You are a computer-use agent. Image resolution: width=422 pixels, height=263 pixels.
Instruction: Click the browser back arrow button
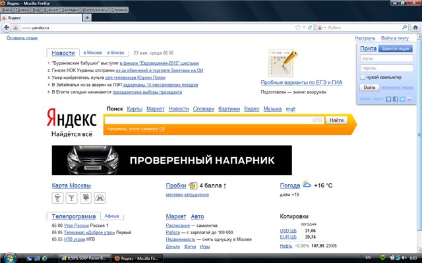7,28
